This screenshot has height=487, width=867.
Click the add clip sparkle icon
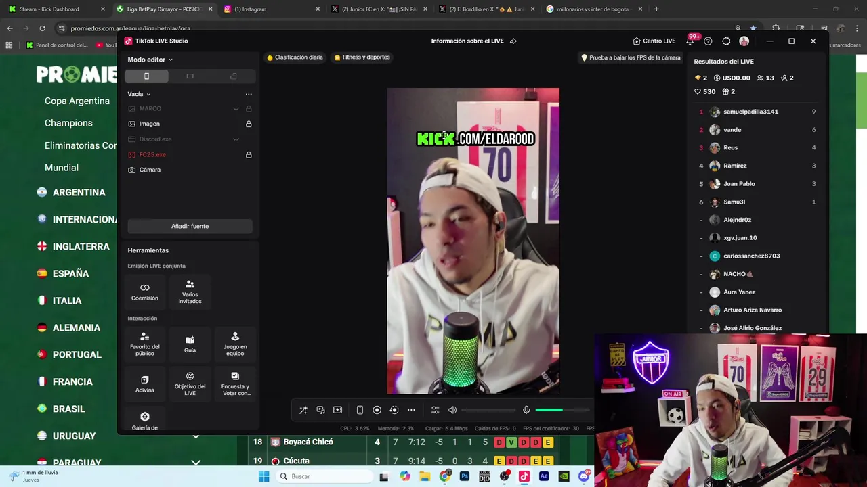coord(337,410)
